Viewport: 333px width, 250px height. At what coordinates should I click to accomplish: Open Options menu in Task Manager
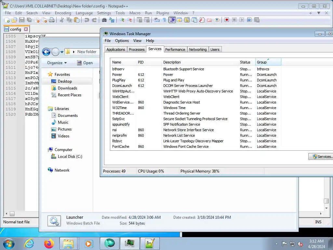[122, 41]
